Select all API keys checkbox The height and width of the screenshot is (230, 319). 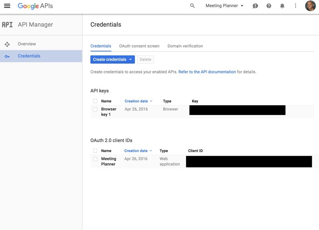95,101
